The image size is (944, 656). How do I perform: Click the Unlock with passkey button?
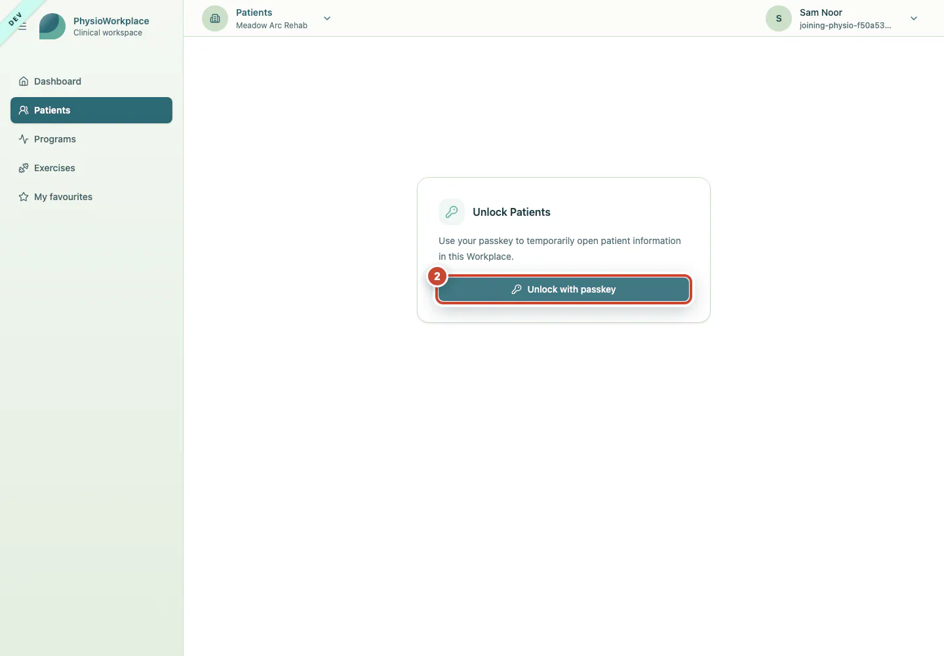click(x=564, y=289)
